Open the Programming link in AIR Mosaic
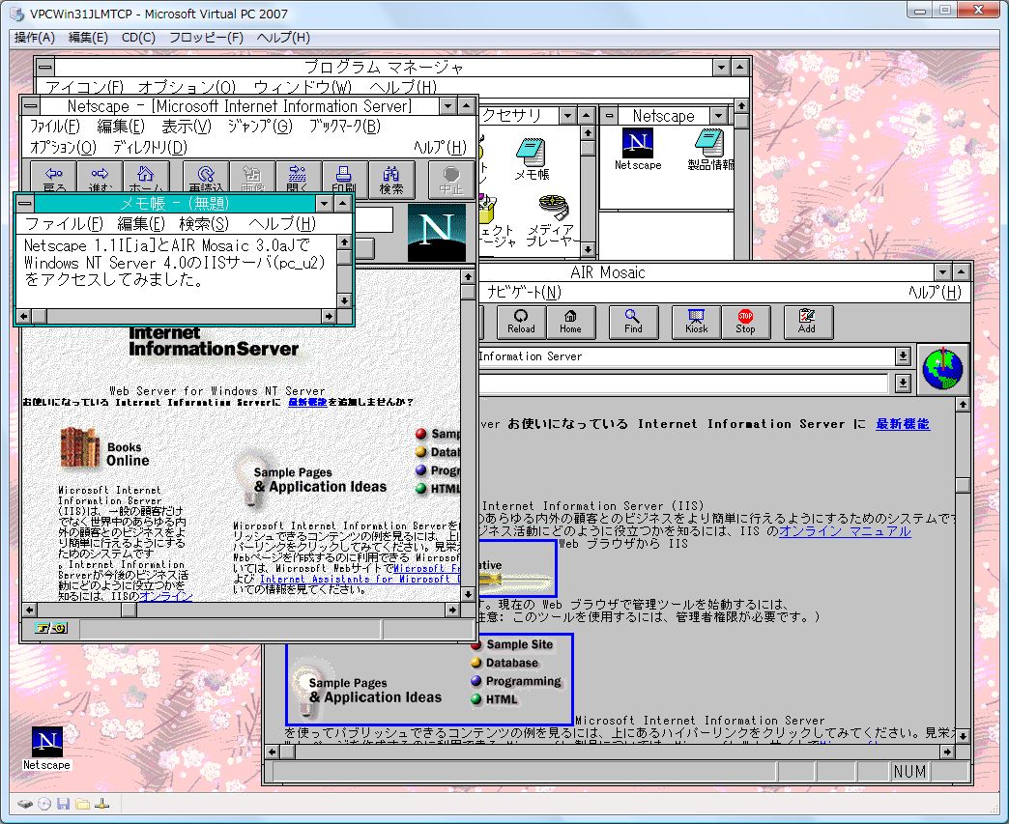 click(516, 681)
